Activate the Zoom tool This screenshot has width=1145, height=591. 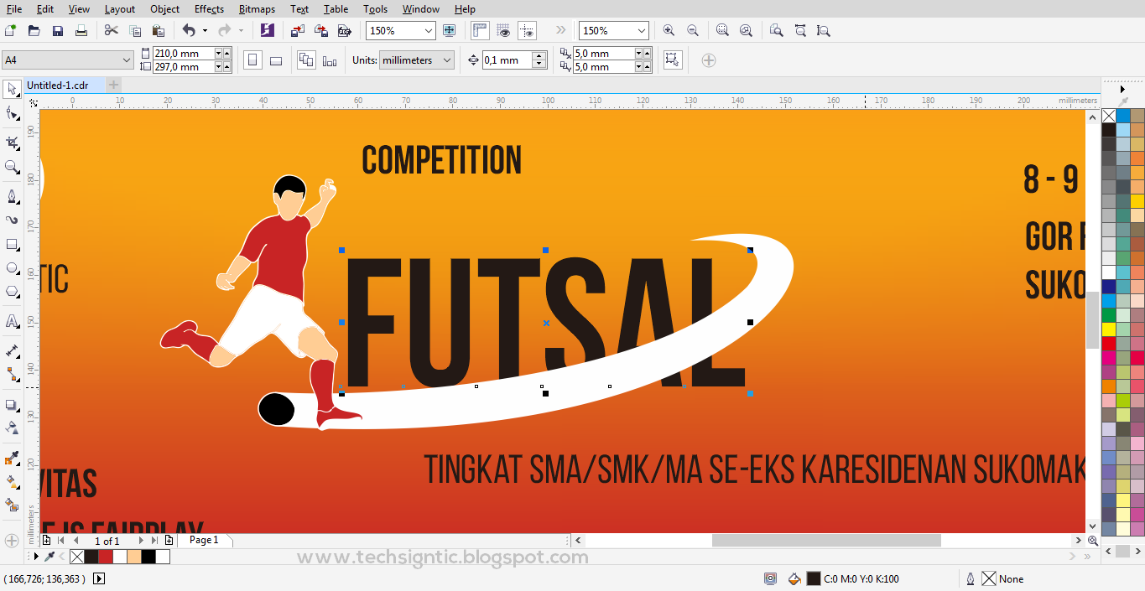click(x=11, y=167)
